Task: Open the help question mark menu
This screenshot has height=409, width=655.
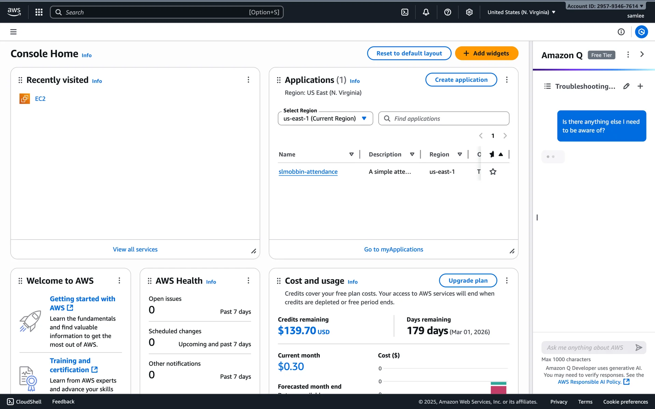Action: [x=448, y=12]
